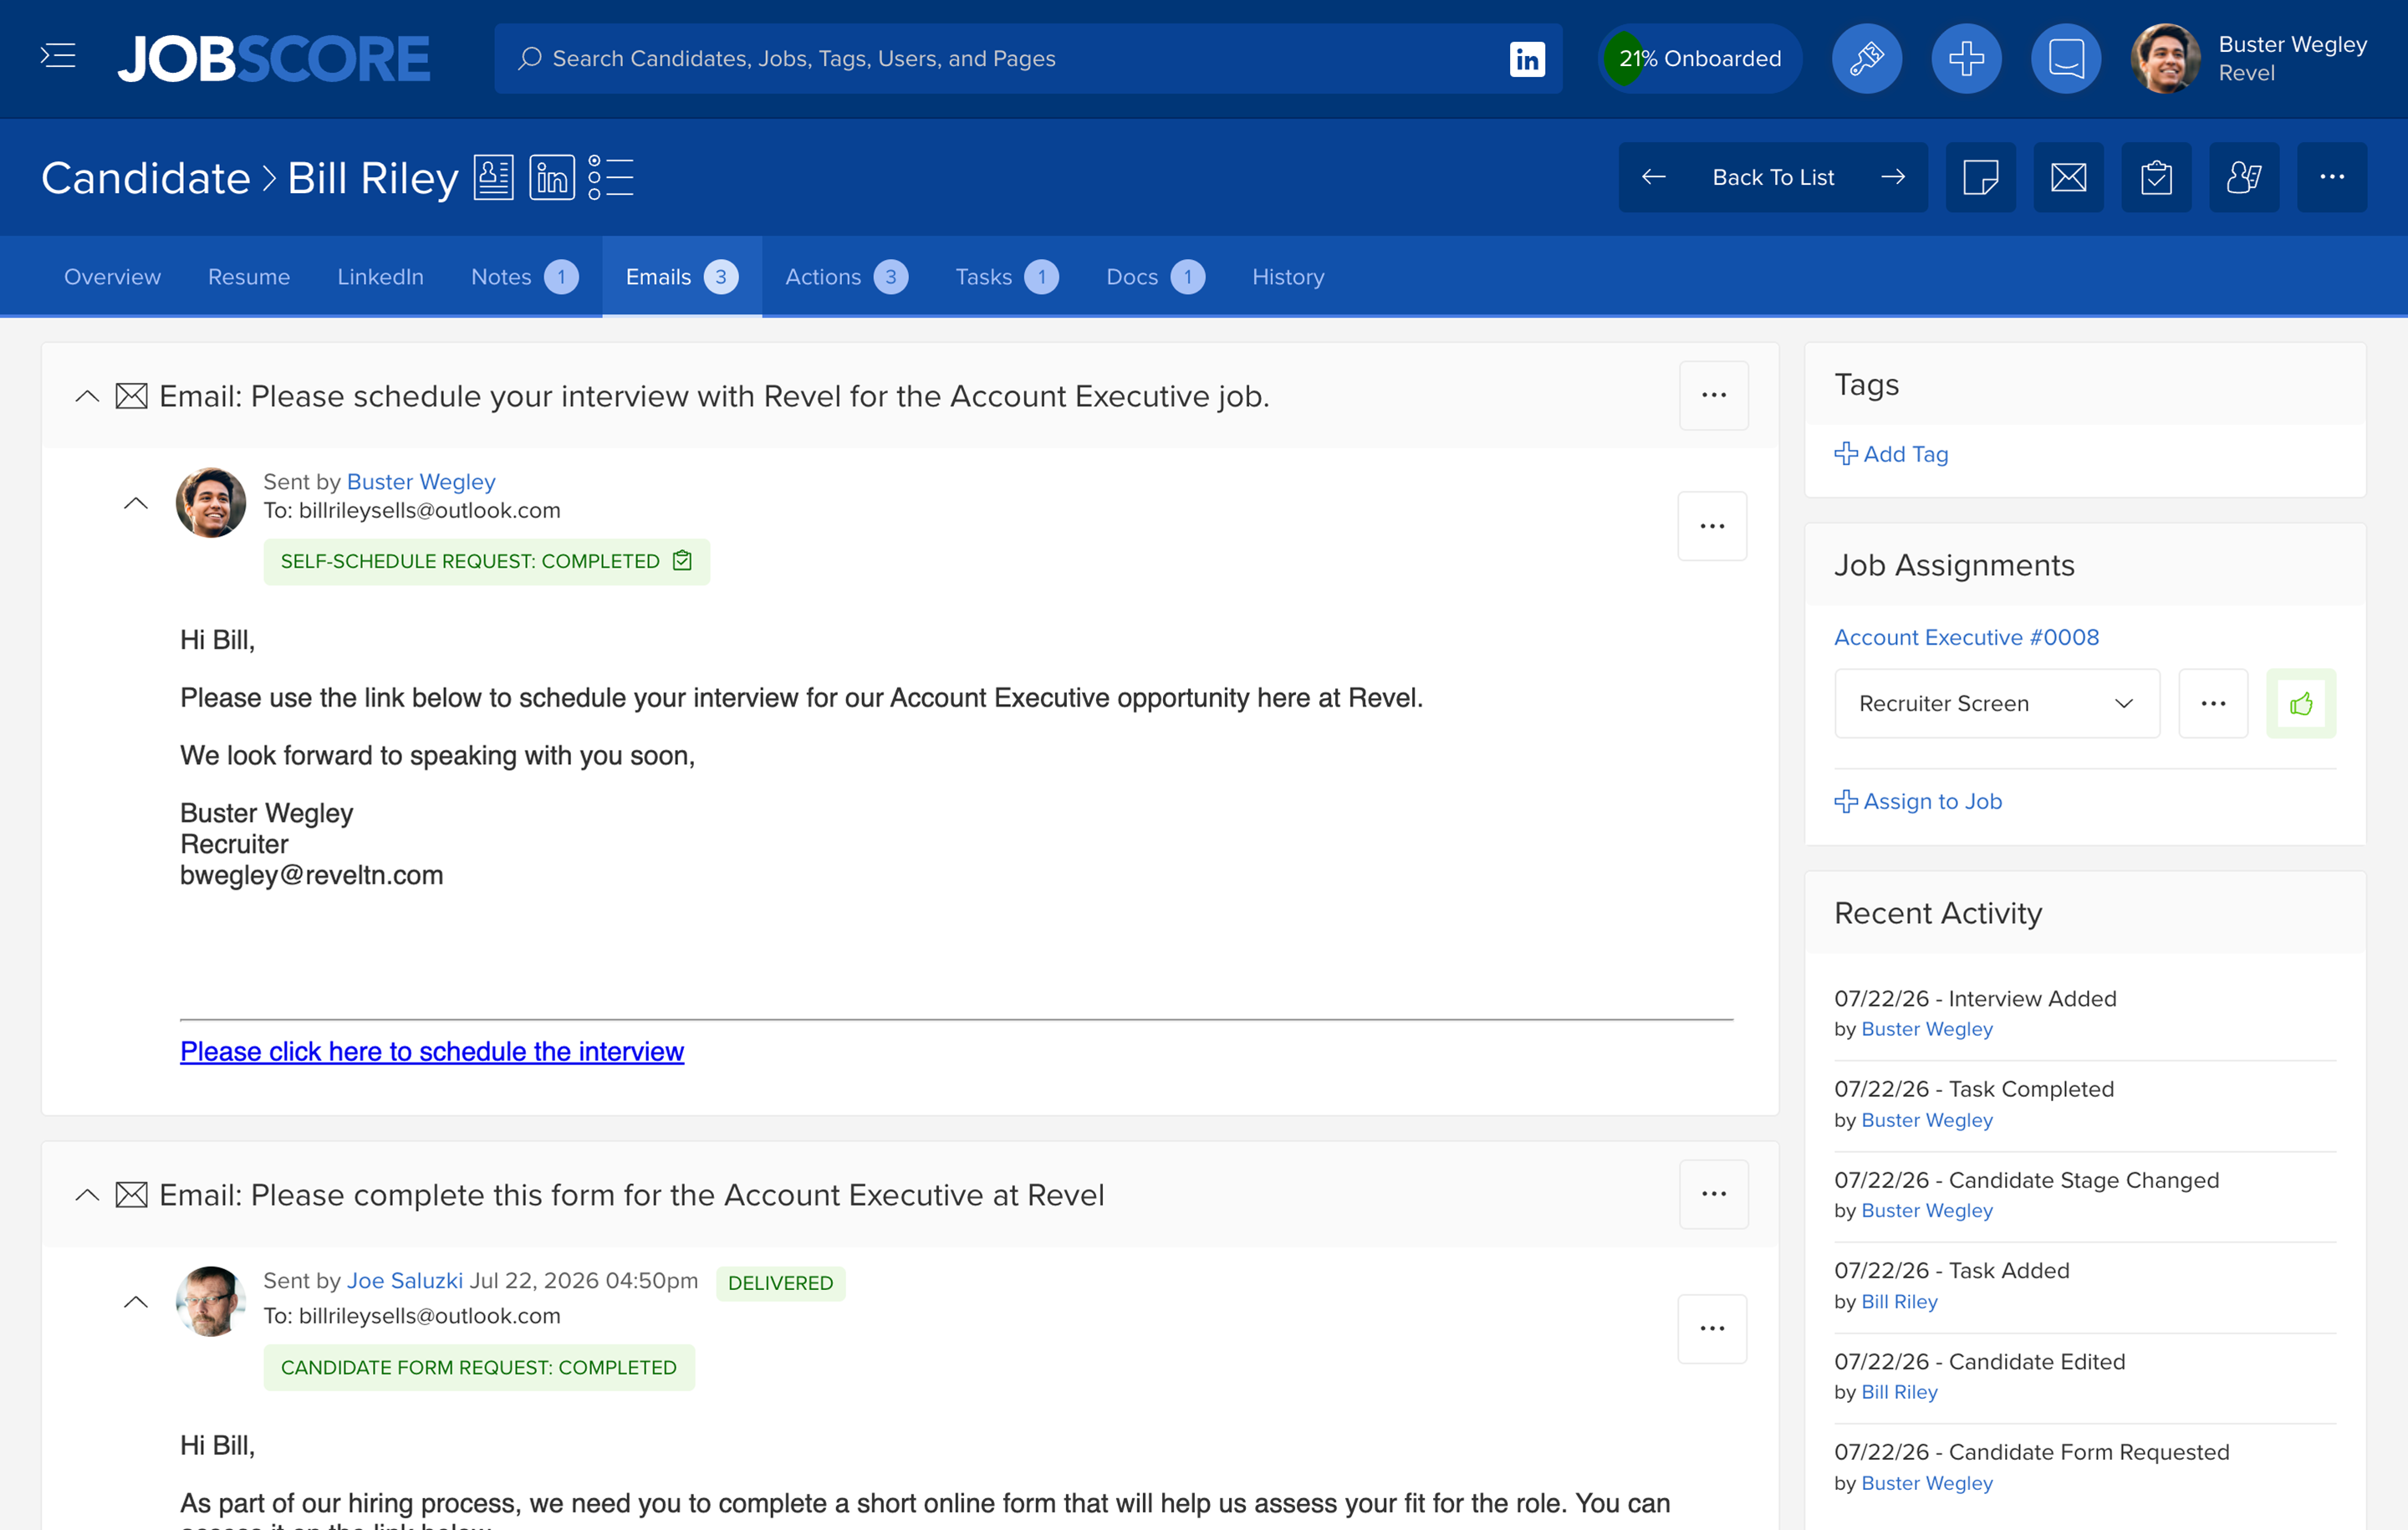
Task: Click Self-Schedule Request: Completed badge
Action: pyautogui.click(x=487, y=562)
